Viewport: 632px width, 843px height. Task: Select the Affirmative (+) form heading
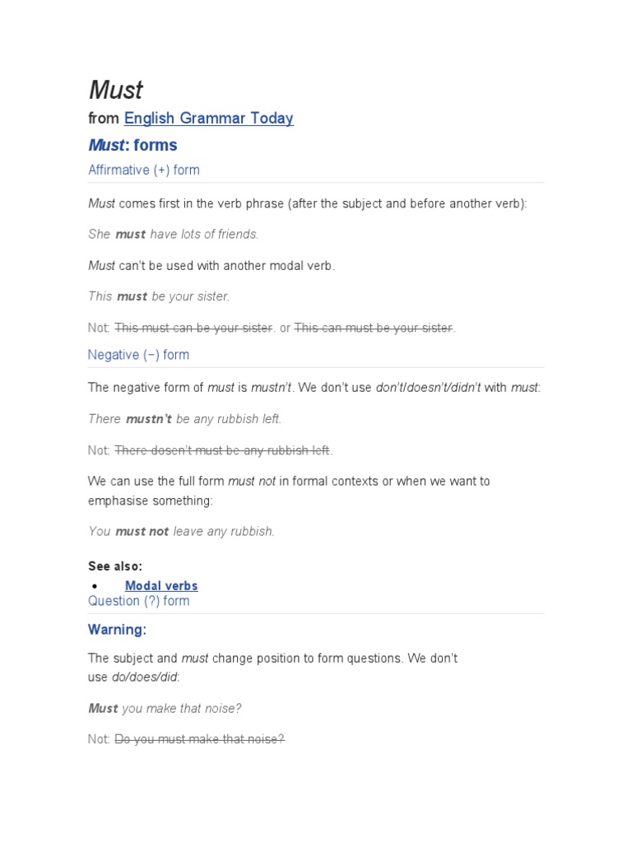tap(143, 170)
